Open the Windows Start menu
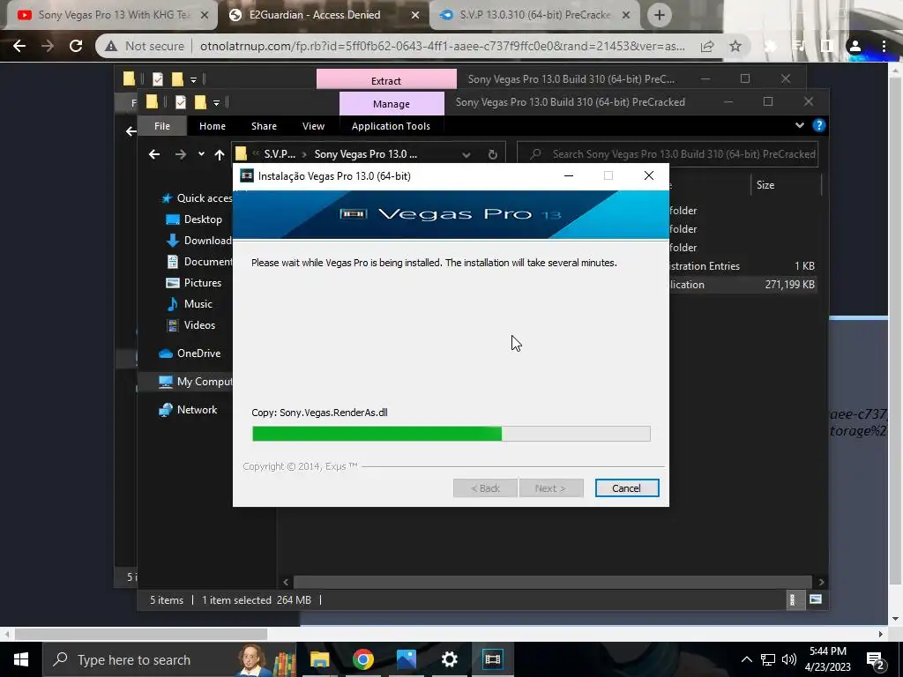The width and height of the screenshot is (903, 677). pos(21,659)
